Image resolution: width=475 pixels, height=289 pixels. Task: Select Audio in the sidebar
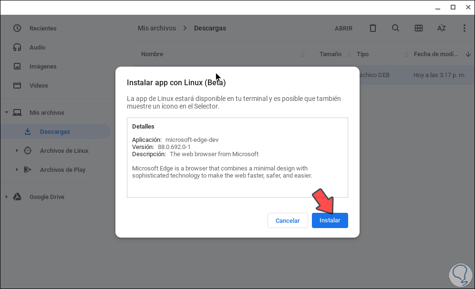(37, 48)
